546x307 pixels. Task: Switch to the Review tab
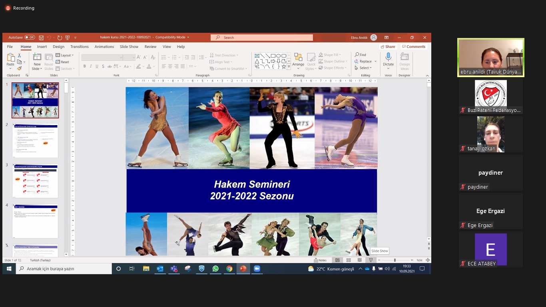click(x=150, y=47)
